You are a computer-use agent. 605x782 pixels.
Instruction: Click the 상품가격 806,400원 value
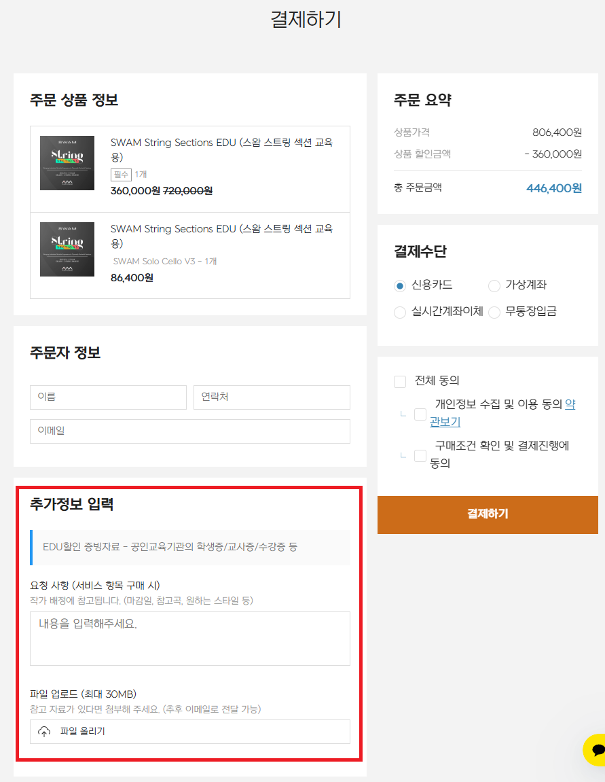(557, 132)
